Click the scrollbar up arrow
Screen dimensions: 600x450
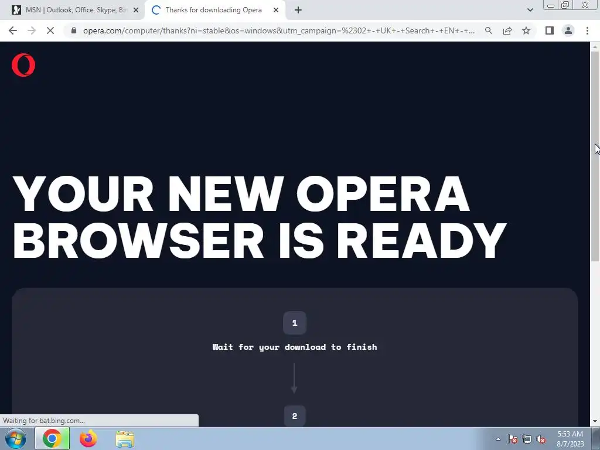point(595,47)
